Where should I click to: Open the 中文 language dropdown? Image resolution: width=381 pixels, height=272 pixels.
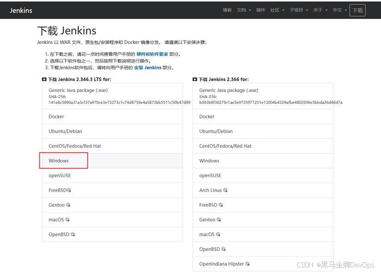(340, 10)
